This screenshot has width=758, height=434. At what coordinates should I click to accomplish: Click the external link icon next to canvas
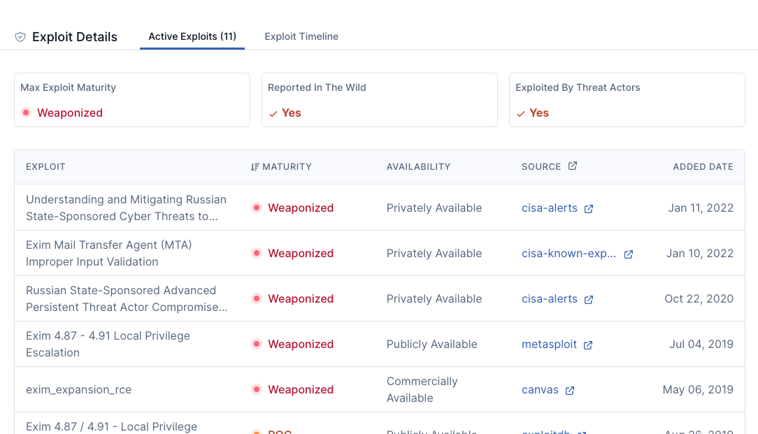point(570,391)
